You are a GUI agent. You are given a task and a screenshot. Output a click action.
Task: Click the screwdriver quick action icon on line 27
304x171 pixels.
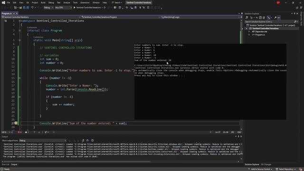tap(16, 123)
